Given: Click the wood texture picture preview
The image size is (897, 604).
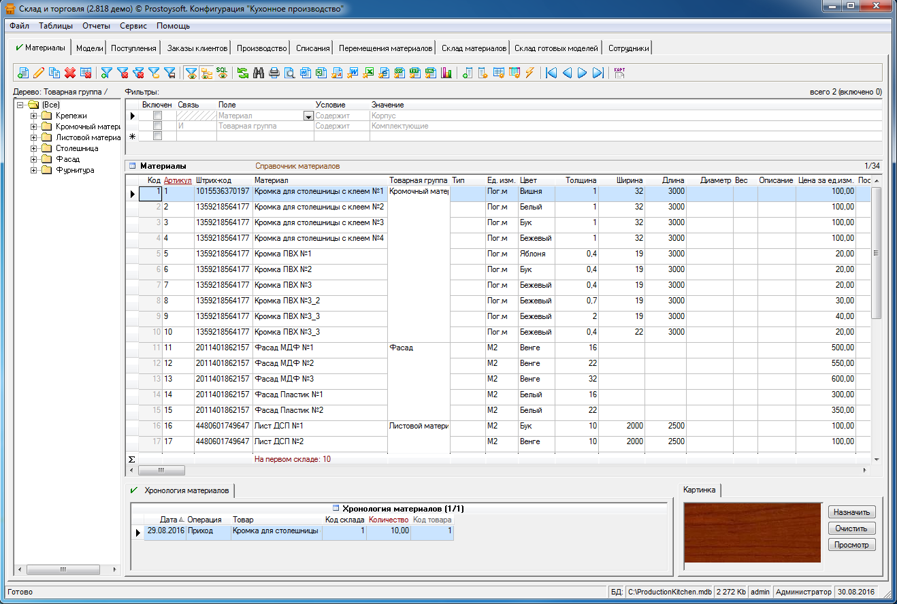Looking at the screenshot, I should tap(752, 533).
